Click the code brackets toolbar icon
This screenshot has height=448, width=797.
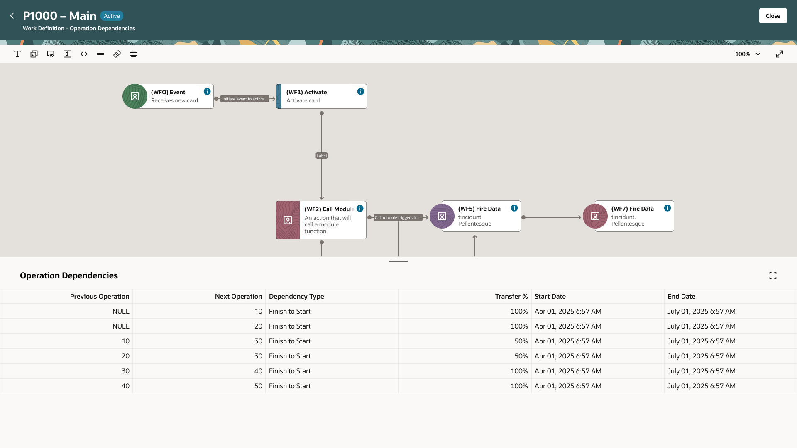point(84,54)
